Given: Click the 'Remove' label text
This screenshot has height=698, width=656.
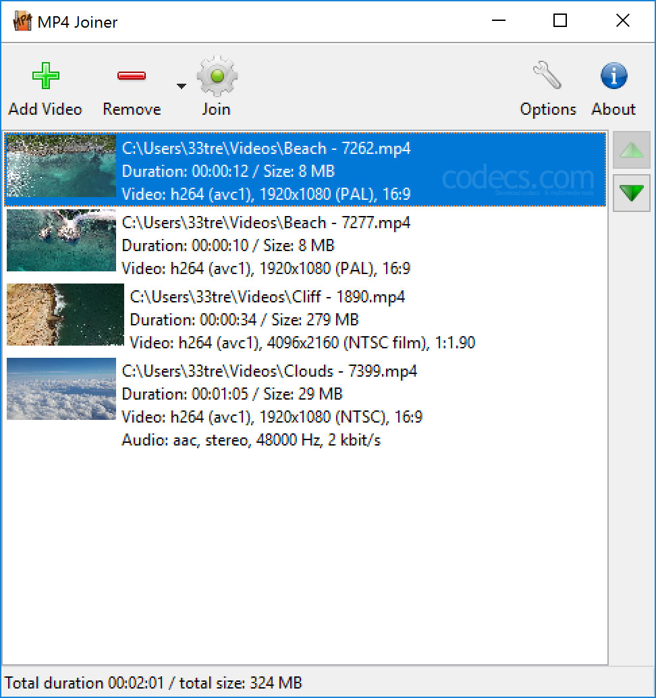Looking at the screenshot, I should (132, 109).
